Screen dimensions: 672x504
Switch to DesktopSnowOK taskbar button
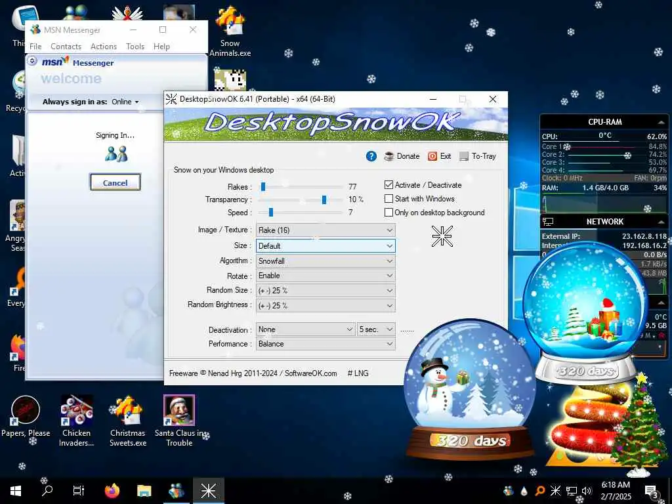click(x=208, y=491)
